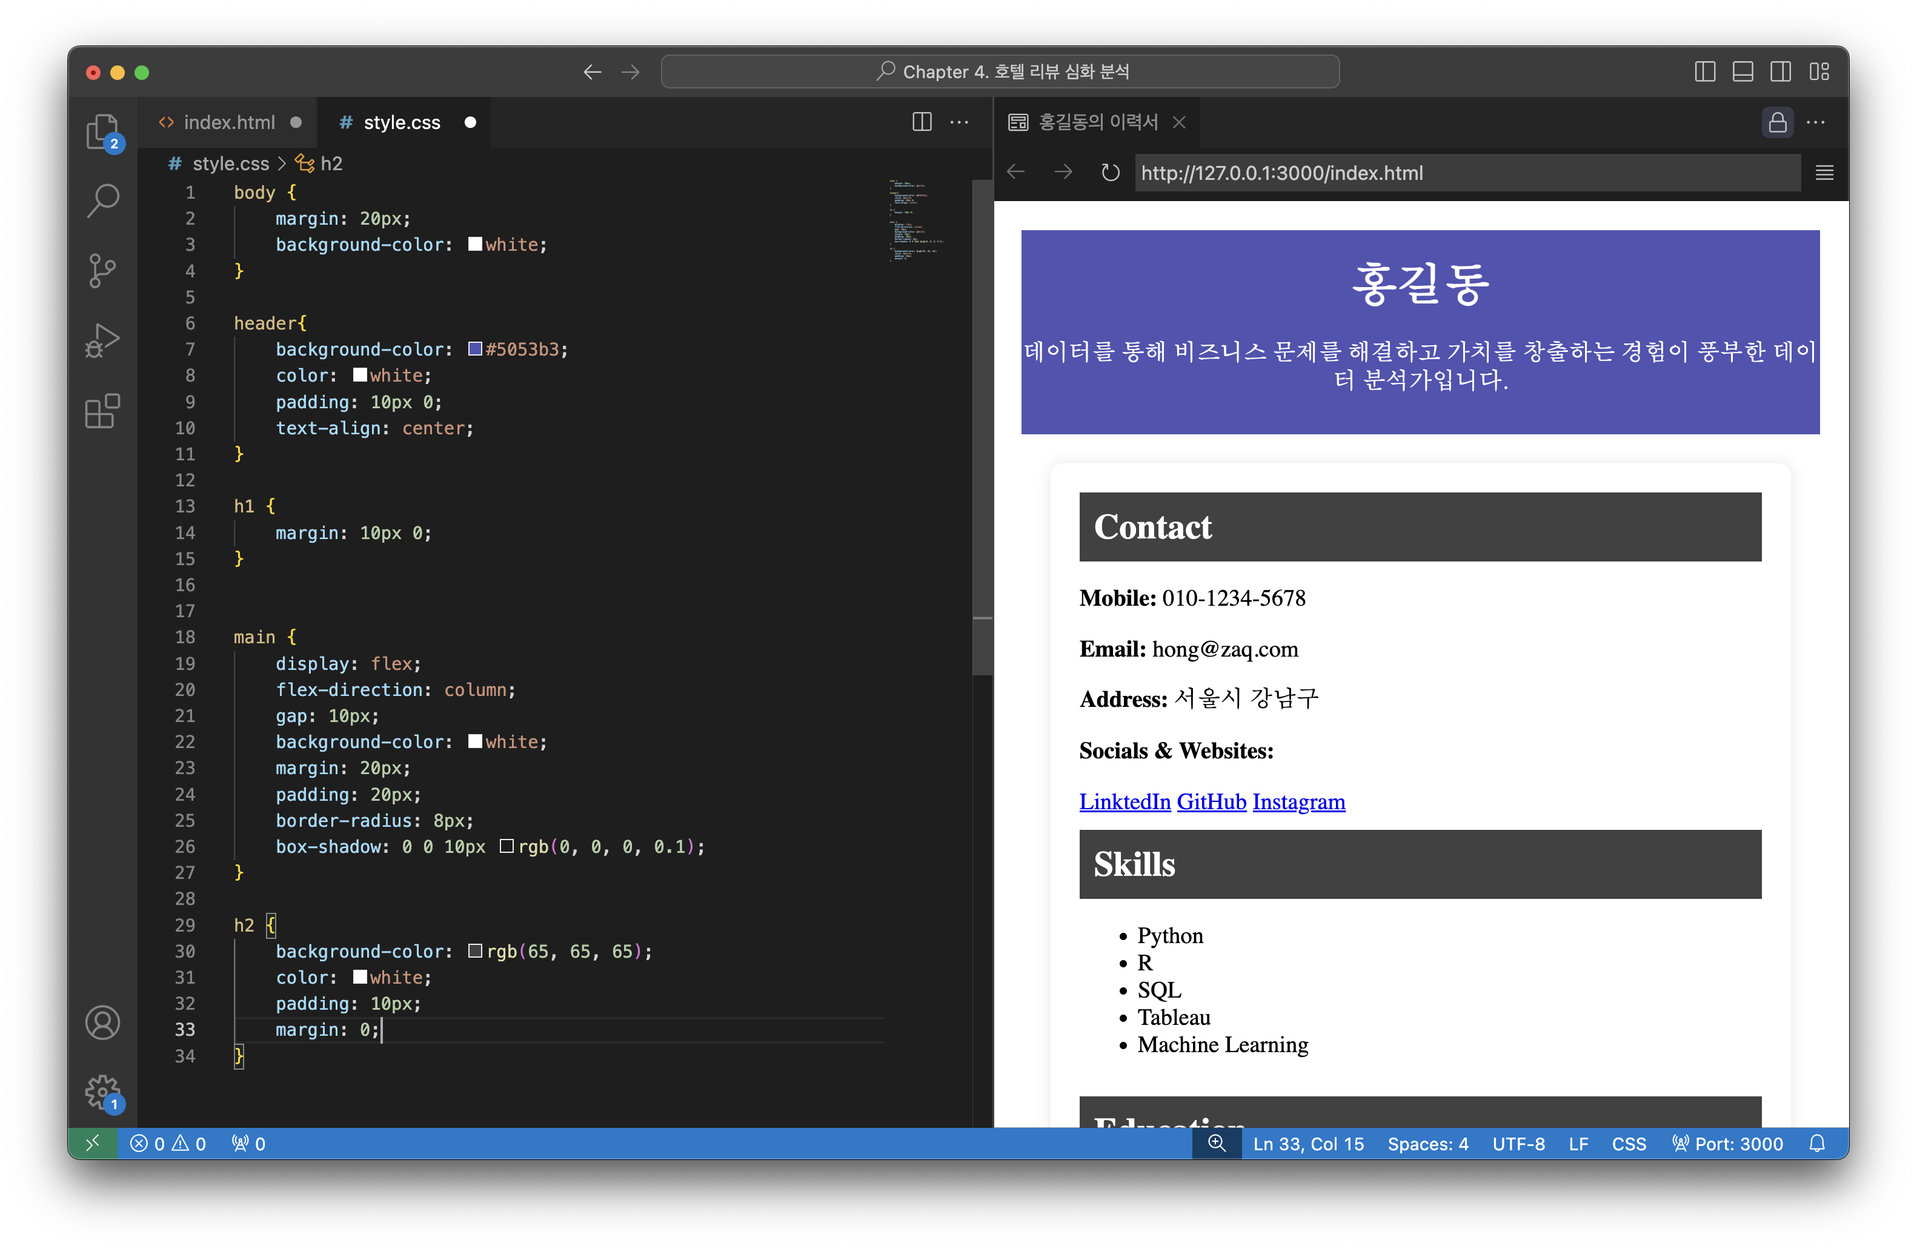Viewport: 1917px width, 1249px height.
Task: Click the browser preview URL field
Action: point(1466,173)
